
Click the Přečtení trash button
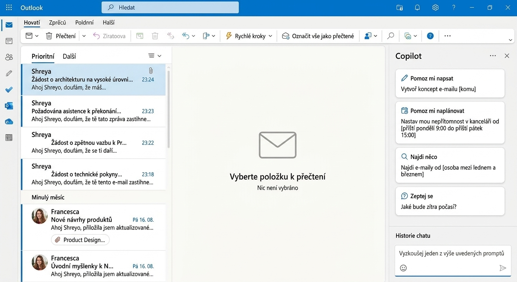61,36
